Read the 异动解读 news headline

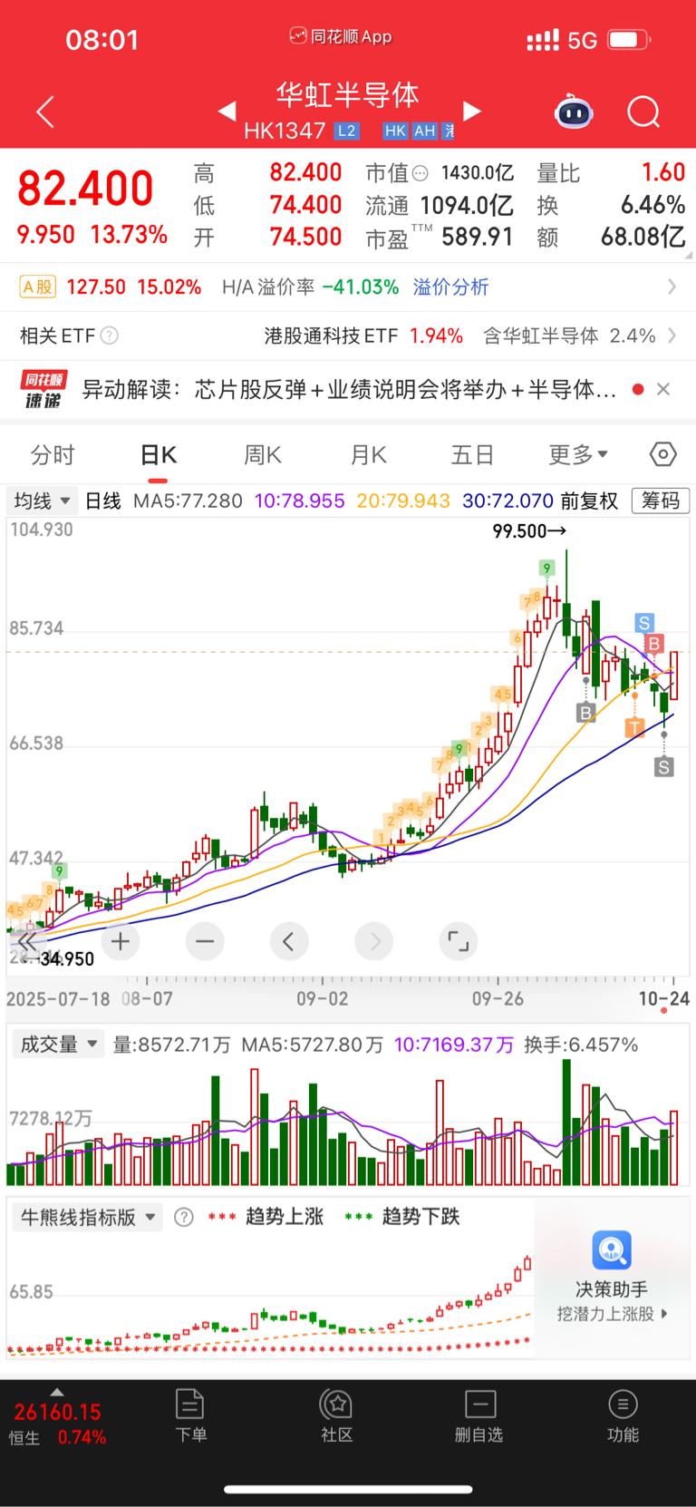tap(349, 389)
